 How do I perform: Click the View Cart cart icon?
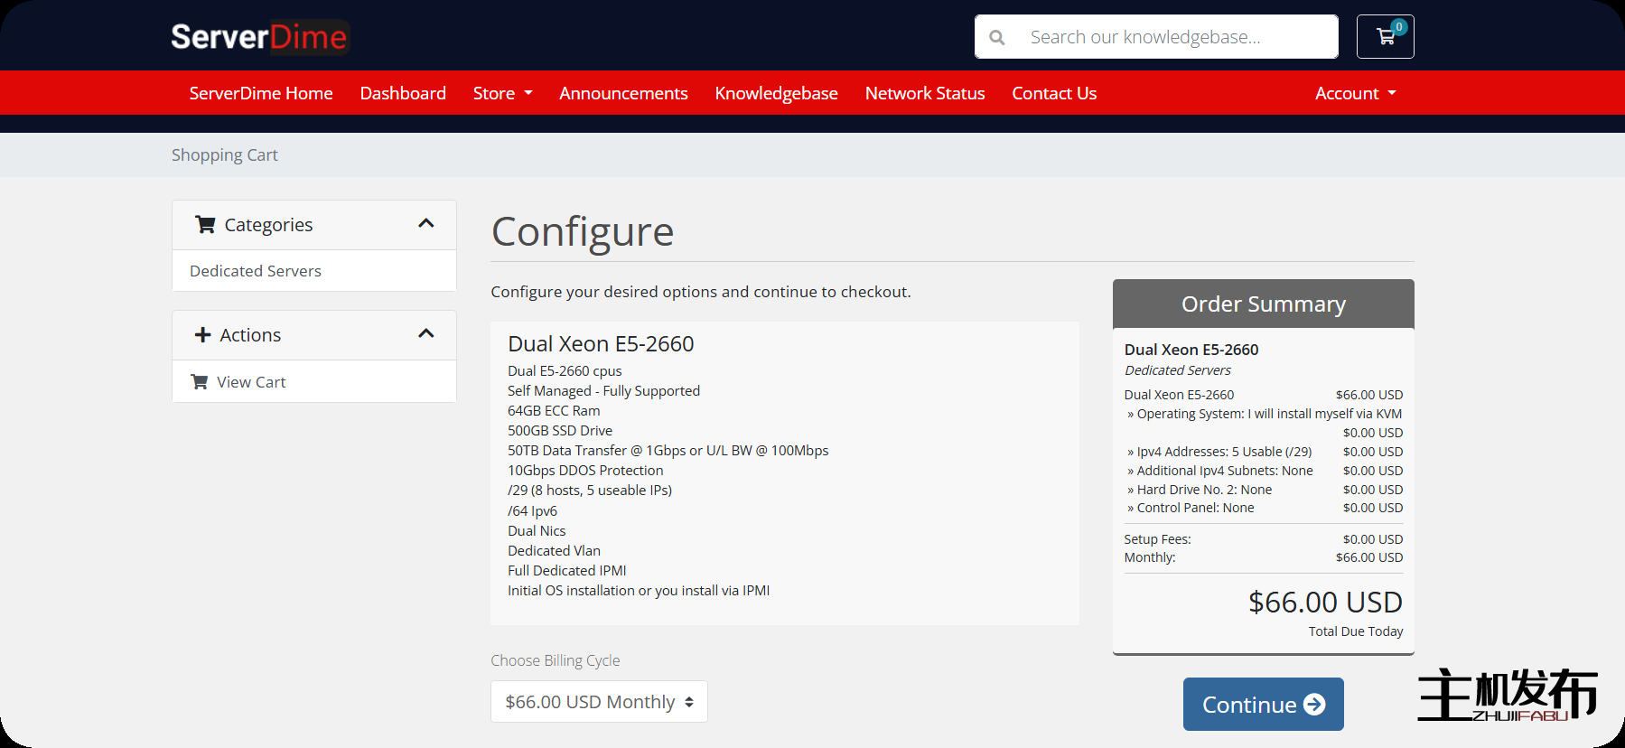click(200, 382)
